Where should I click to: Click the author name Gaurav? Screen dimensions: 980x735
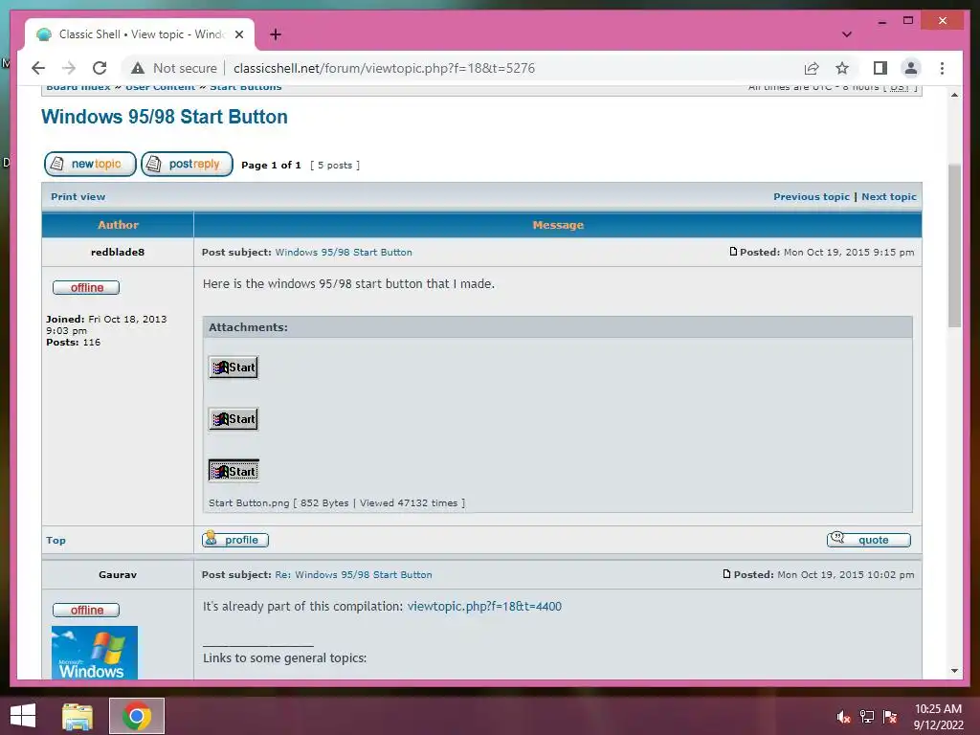[118, 575]
